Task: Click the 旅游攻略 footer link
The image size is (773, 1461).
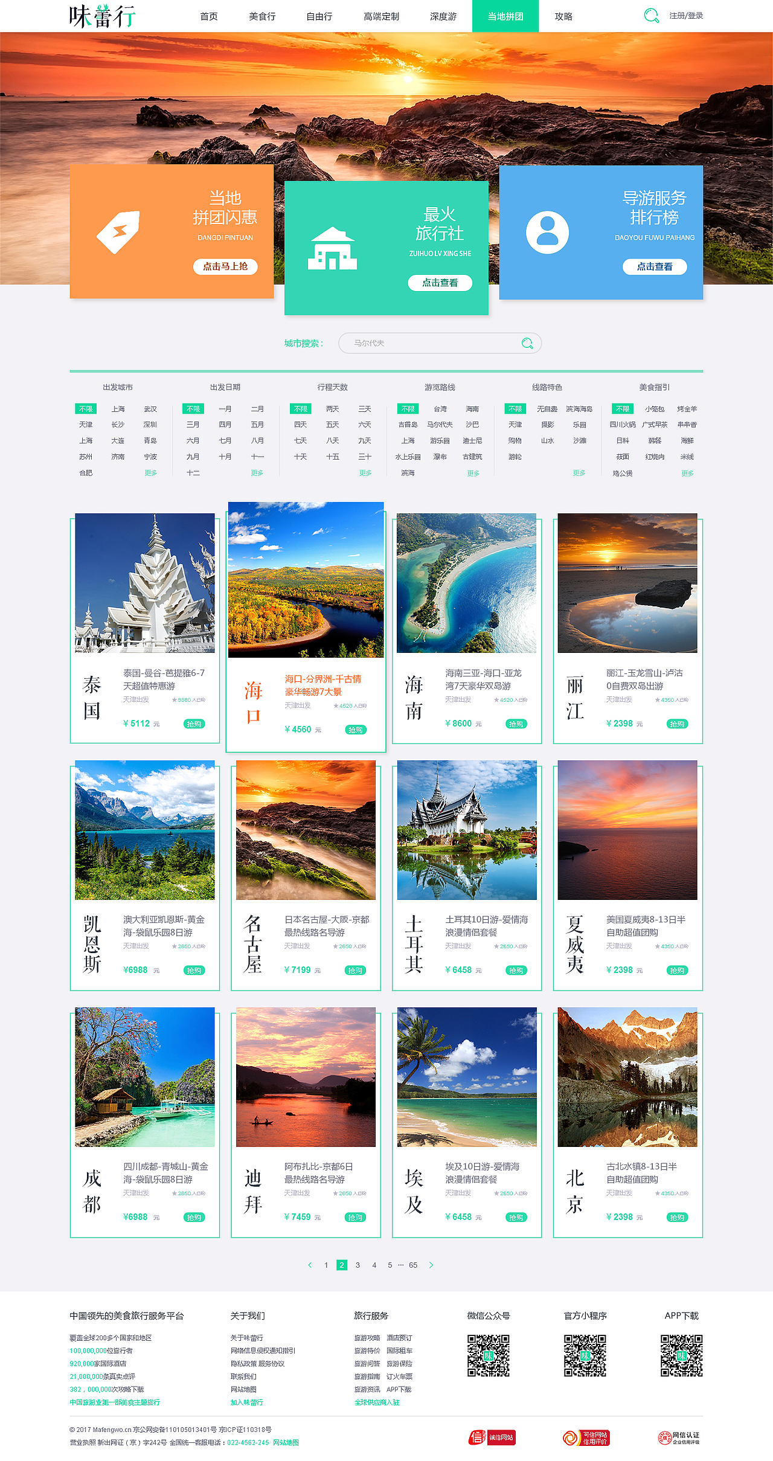Action: 367,1338
